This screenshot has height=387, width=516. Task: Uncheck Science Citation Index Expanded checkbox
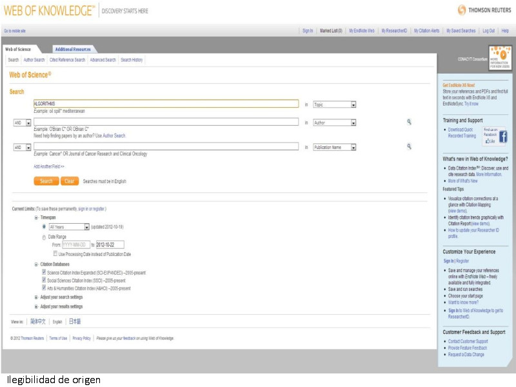pyautogui.click(x=44, y=272)
